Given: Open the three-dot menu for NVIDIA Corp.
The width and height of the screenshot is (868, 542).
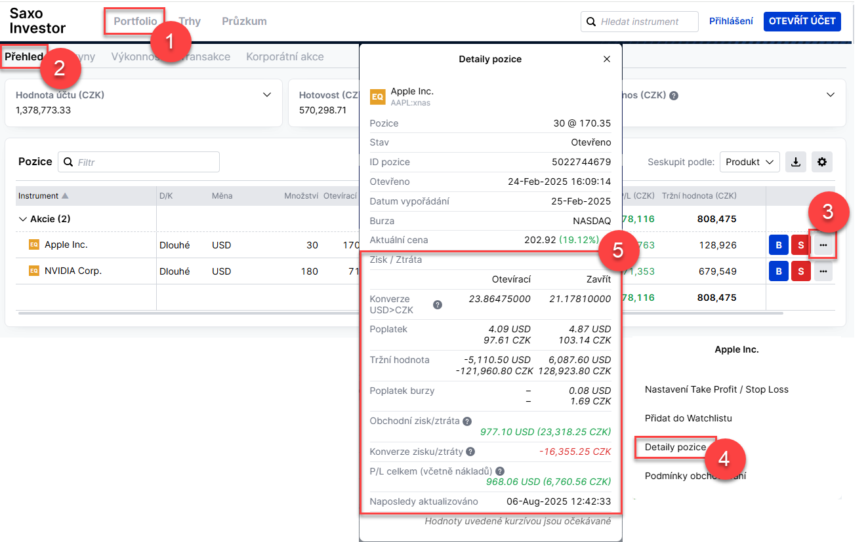Looking at the screenshot, I should (x=823, y=271).
